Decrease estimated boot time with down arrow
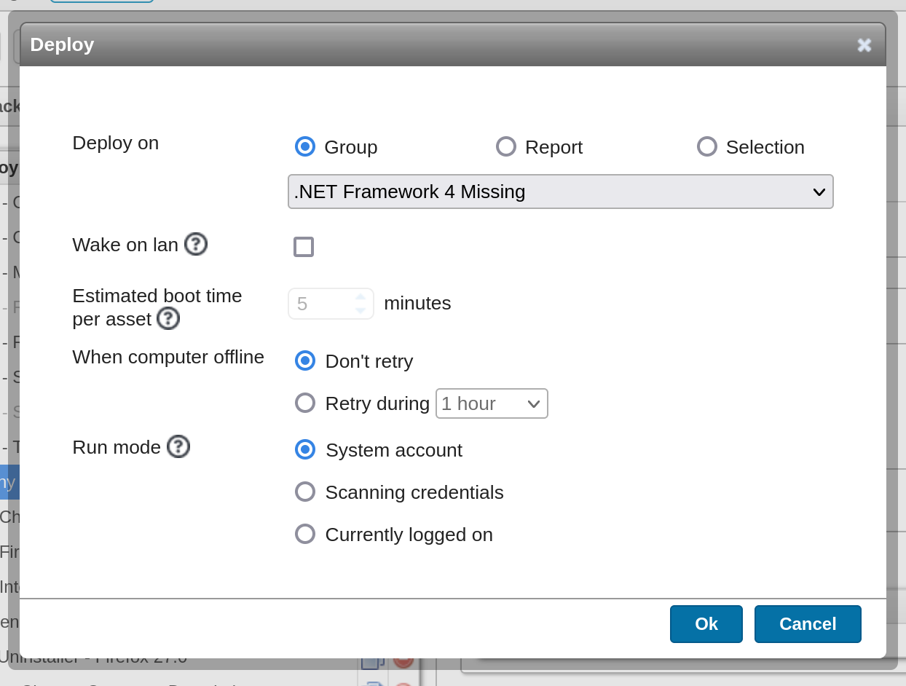Viewport: 906px width, 686px height. [361, 310]
